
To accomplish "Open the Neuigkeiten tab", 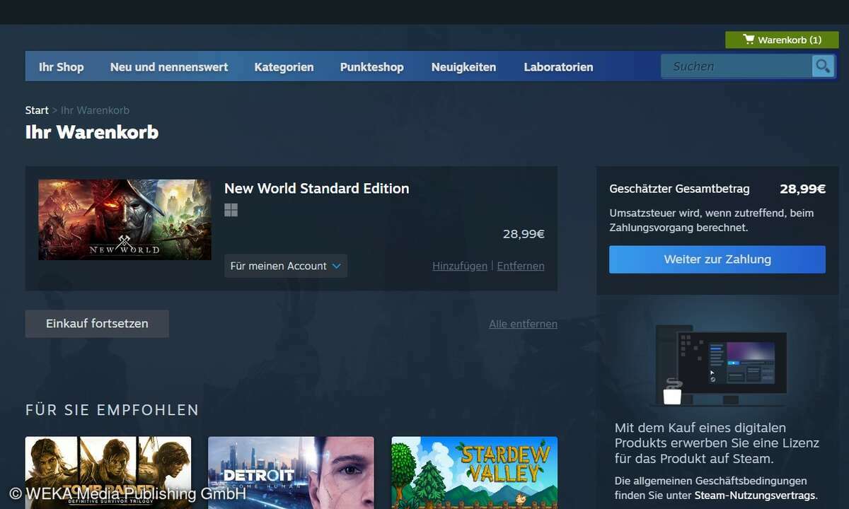I will pyautogui.click(x=463, y=67).
